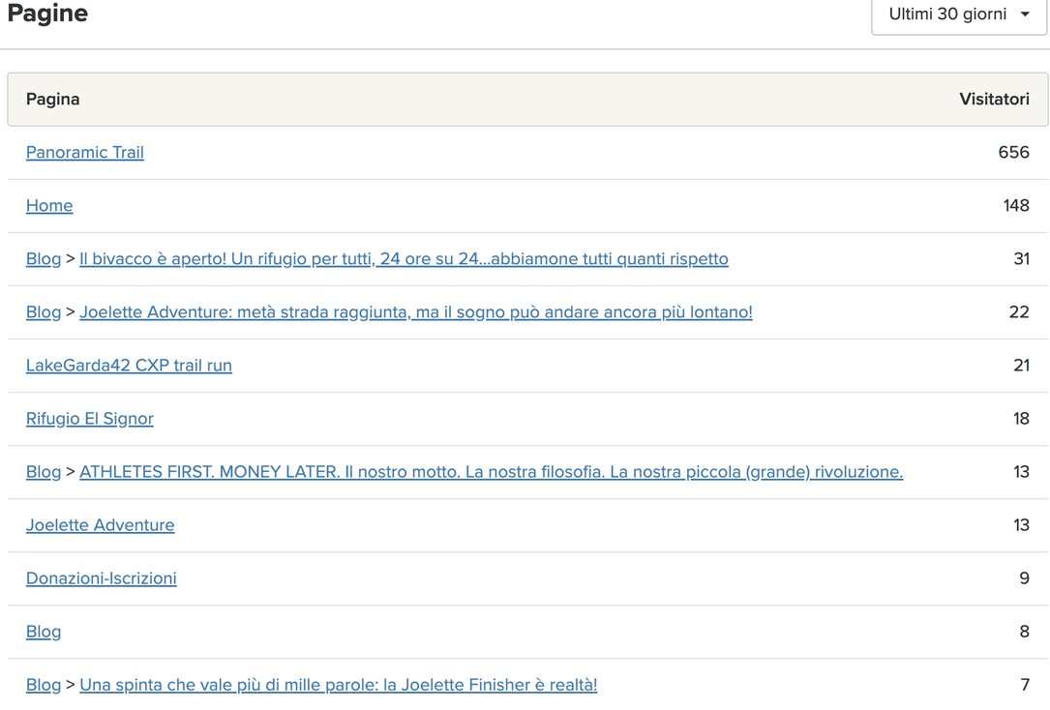Viewport: 1050px width, 710px height.
Task: Select visitor count 31 in bivacco row
Action: [x=1022, y=259]
